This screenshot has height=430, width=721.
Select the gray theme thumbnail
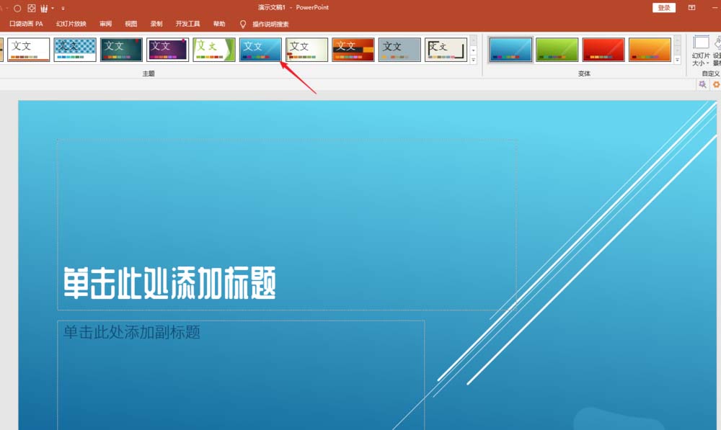[399, 50]
